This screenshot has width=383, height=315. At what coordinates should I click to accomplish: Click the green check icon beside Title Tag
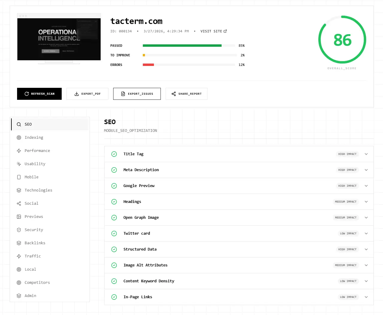[x=114, y=154]
